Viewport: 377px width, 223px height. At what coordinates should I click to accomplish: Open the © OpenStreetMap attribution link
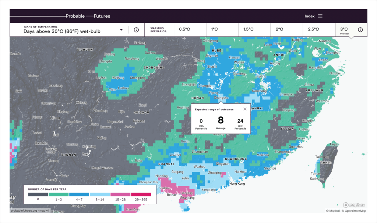point(354,211)
